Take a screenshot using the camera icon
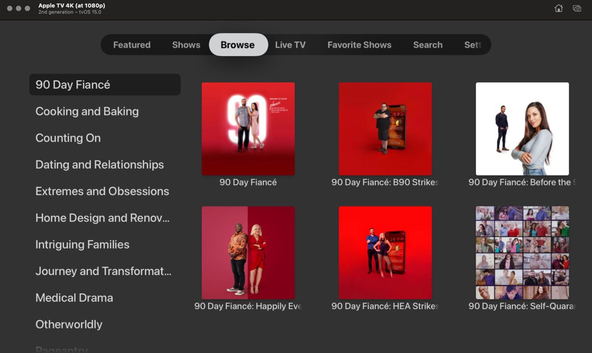The width and height of the screenshot is (592, 353). pos(577,8)
